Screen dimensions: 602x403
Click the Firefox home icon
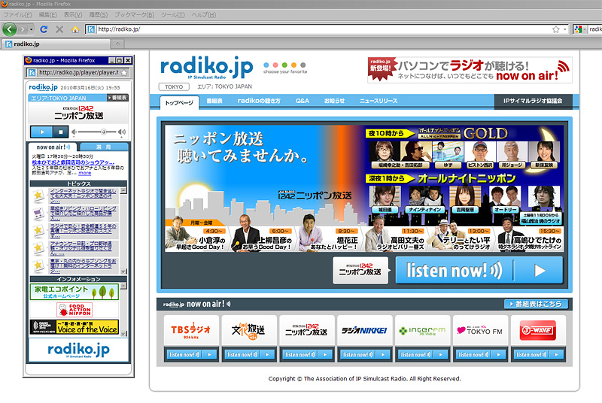(x=74, y=29)
